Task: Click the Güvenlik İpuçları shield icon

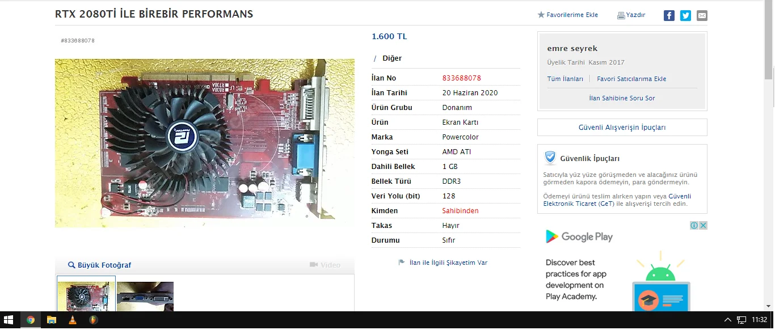Action: [x=550, y=158]
